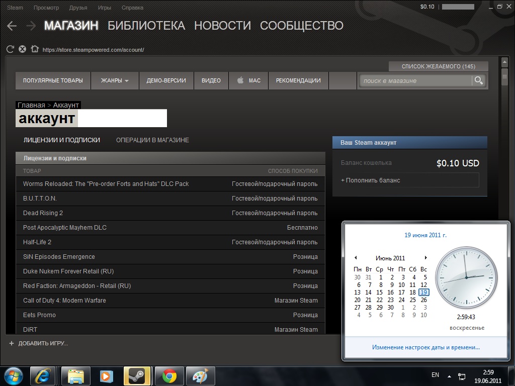
Task: Go back with the left arrow
Action: 12,26
